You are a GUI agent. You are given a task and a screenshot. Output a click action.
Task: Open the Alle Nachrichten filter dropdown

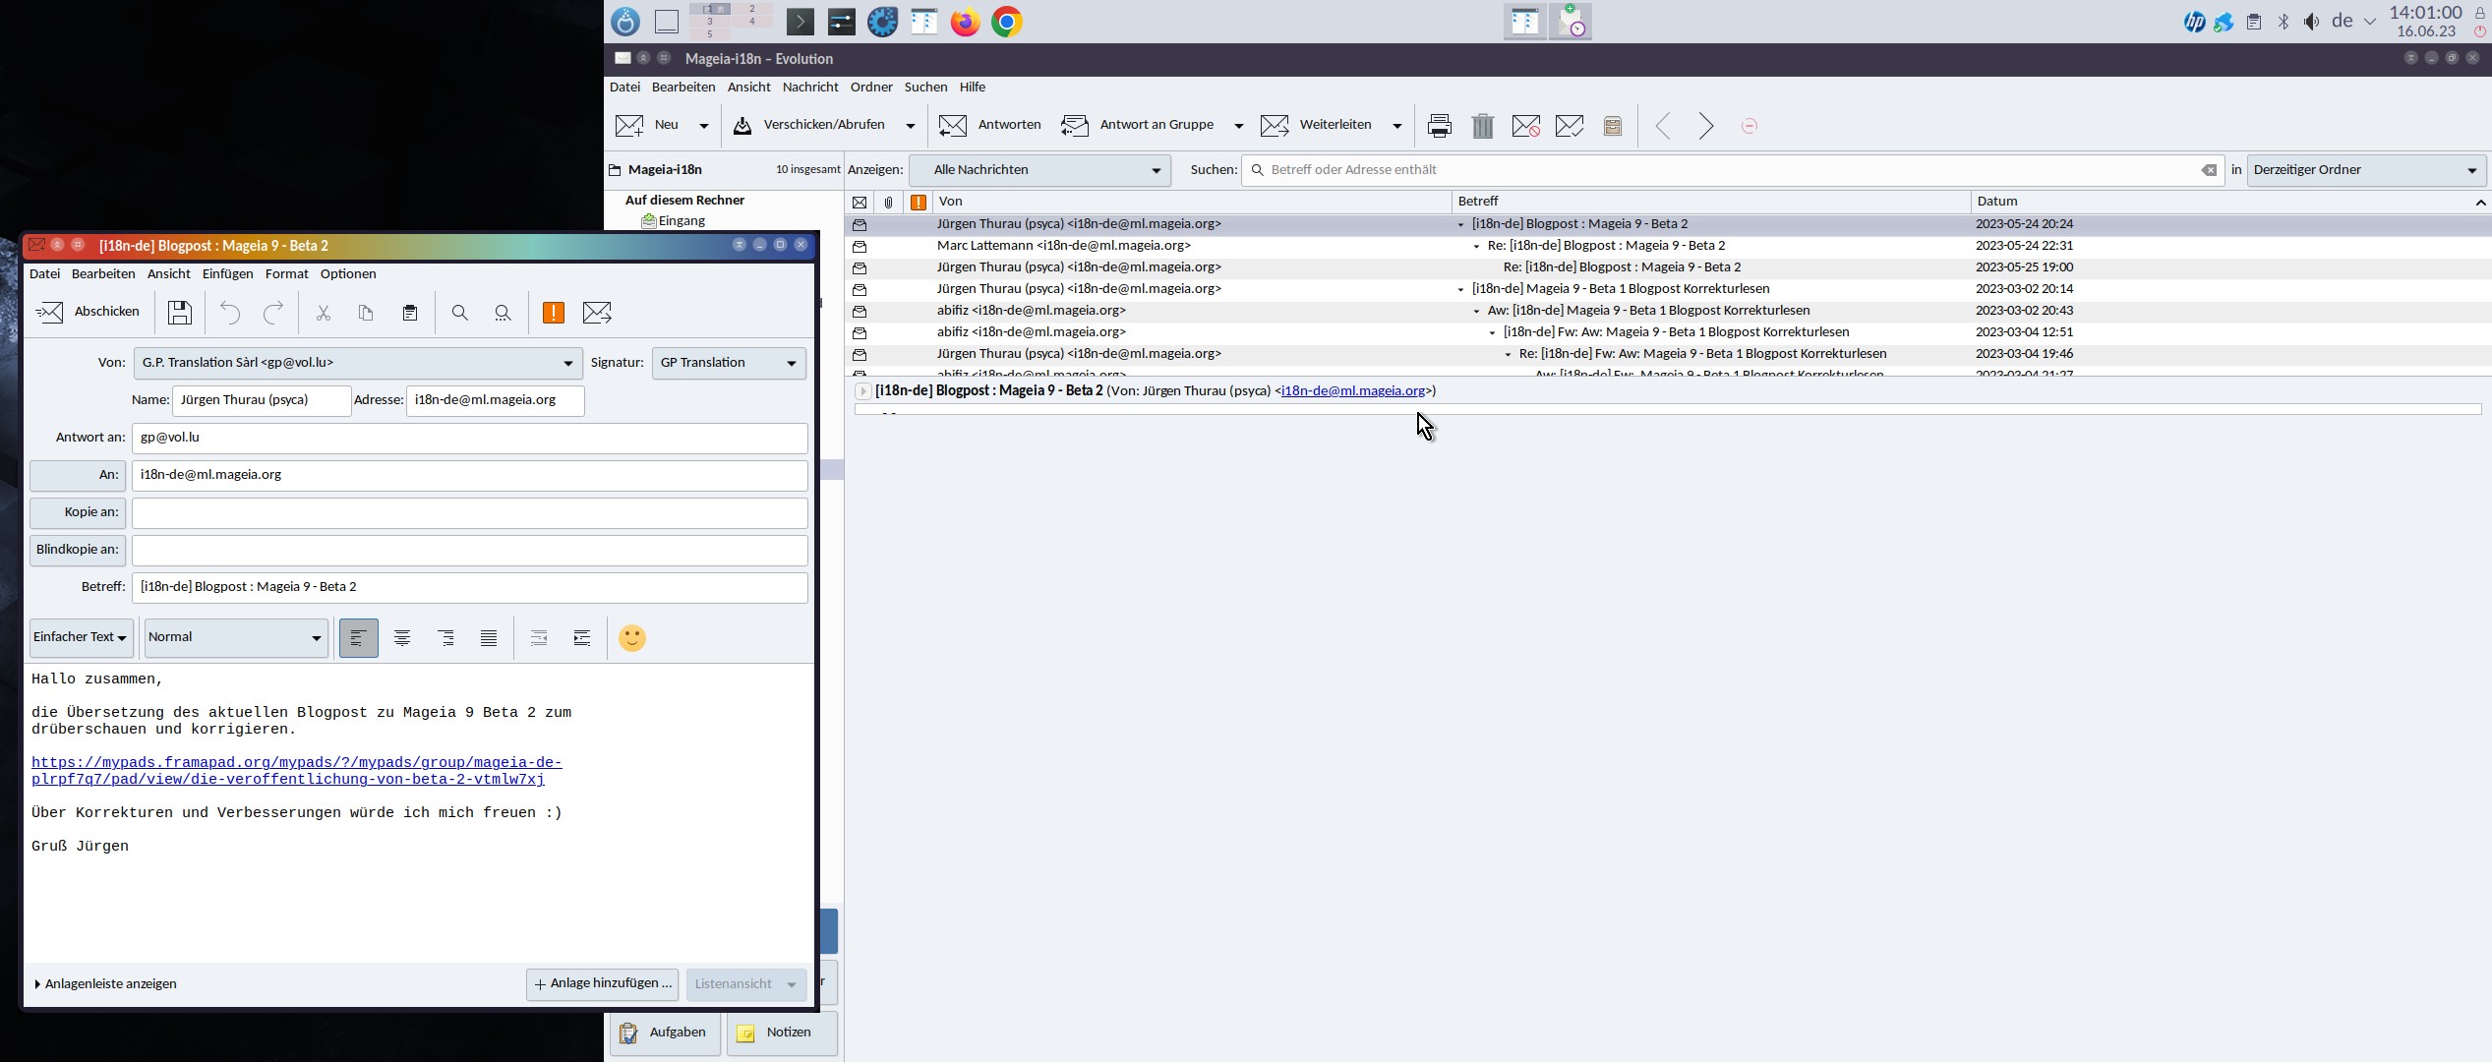(x=1040, y=170)
